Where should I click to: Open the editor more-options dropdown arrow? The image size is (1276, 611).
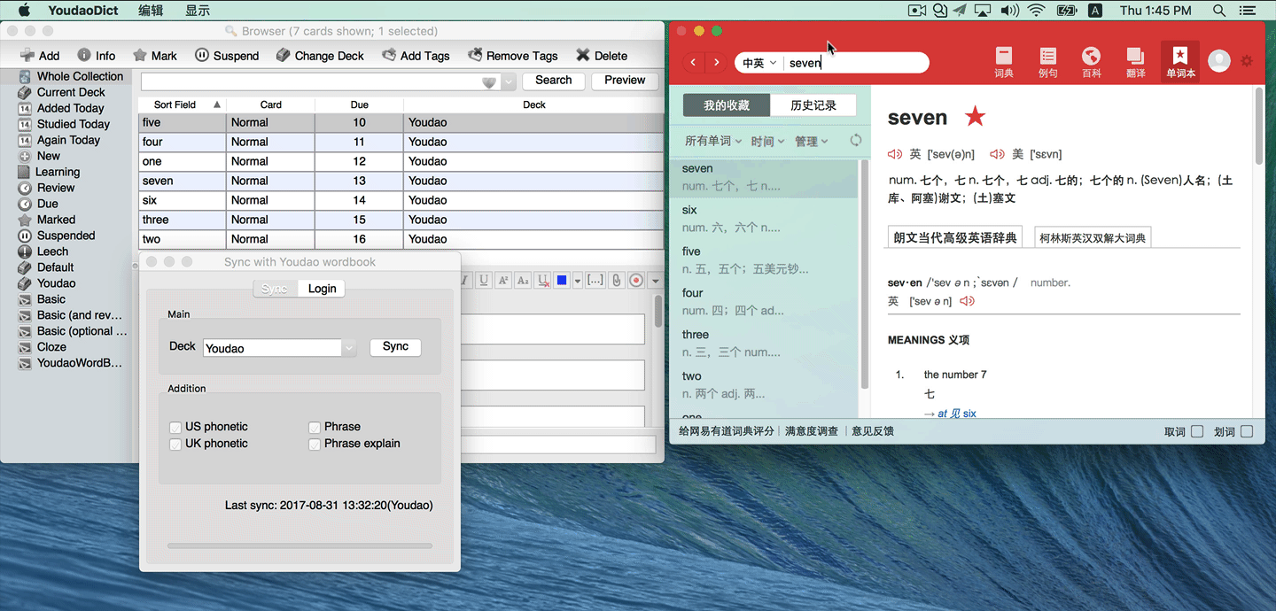pos(656,281)
